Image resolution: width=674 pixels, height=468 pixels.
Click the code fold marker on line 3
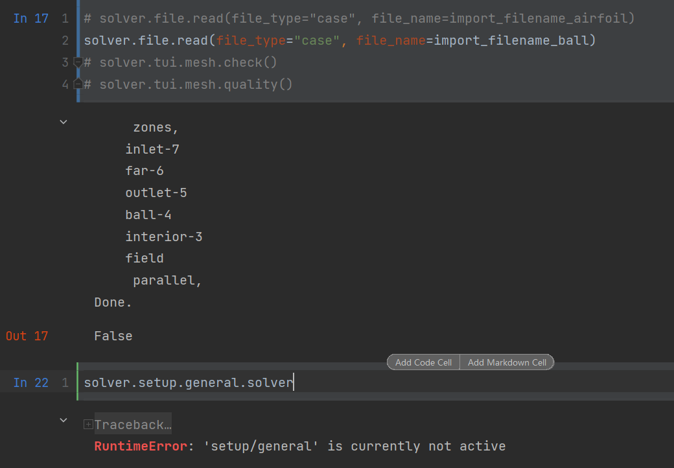click(77, 62)
